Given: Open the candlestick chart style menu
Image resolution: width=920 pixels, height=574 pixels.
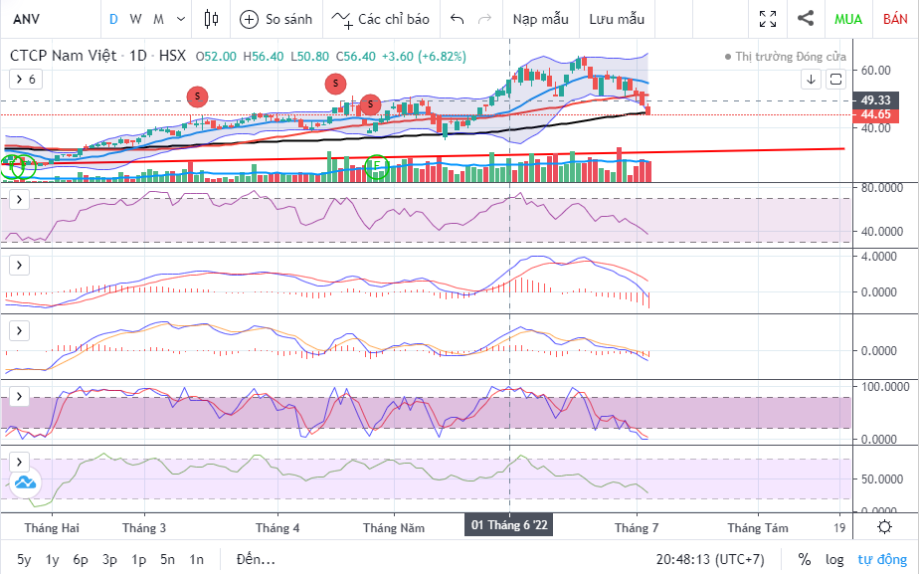Looking at the screenshot, I should [x=209, y=19].
